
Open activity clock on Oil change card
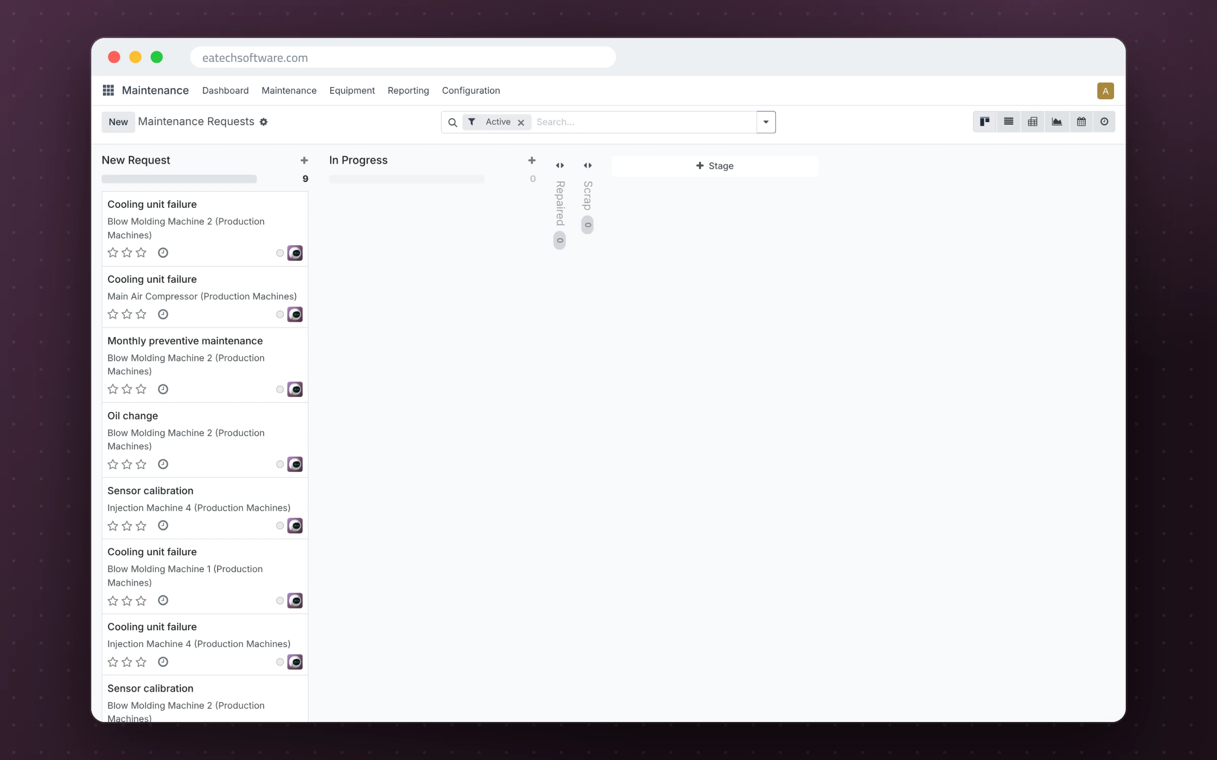(x=163, y=464)
